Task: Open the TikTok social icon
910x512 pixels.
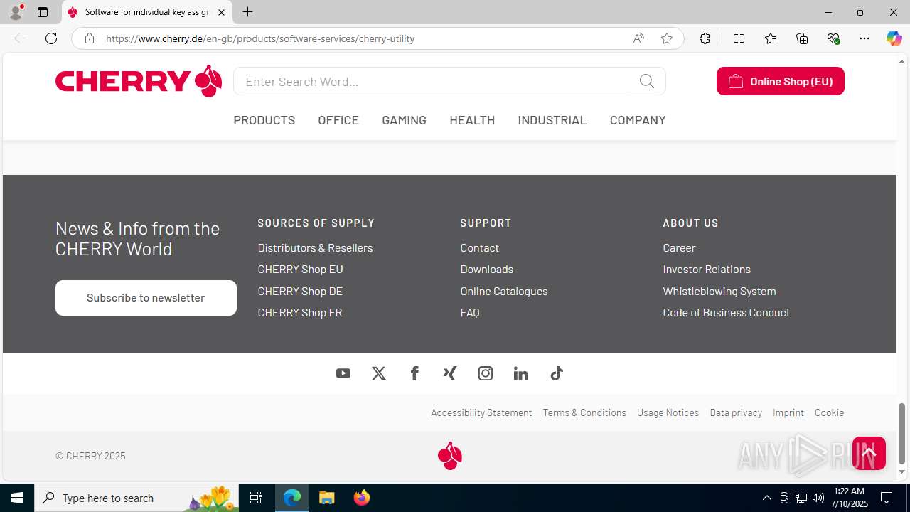Action: [557, 373]
